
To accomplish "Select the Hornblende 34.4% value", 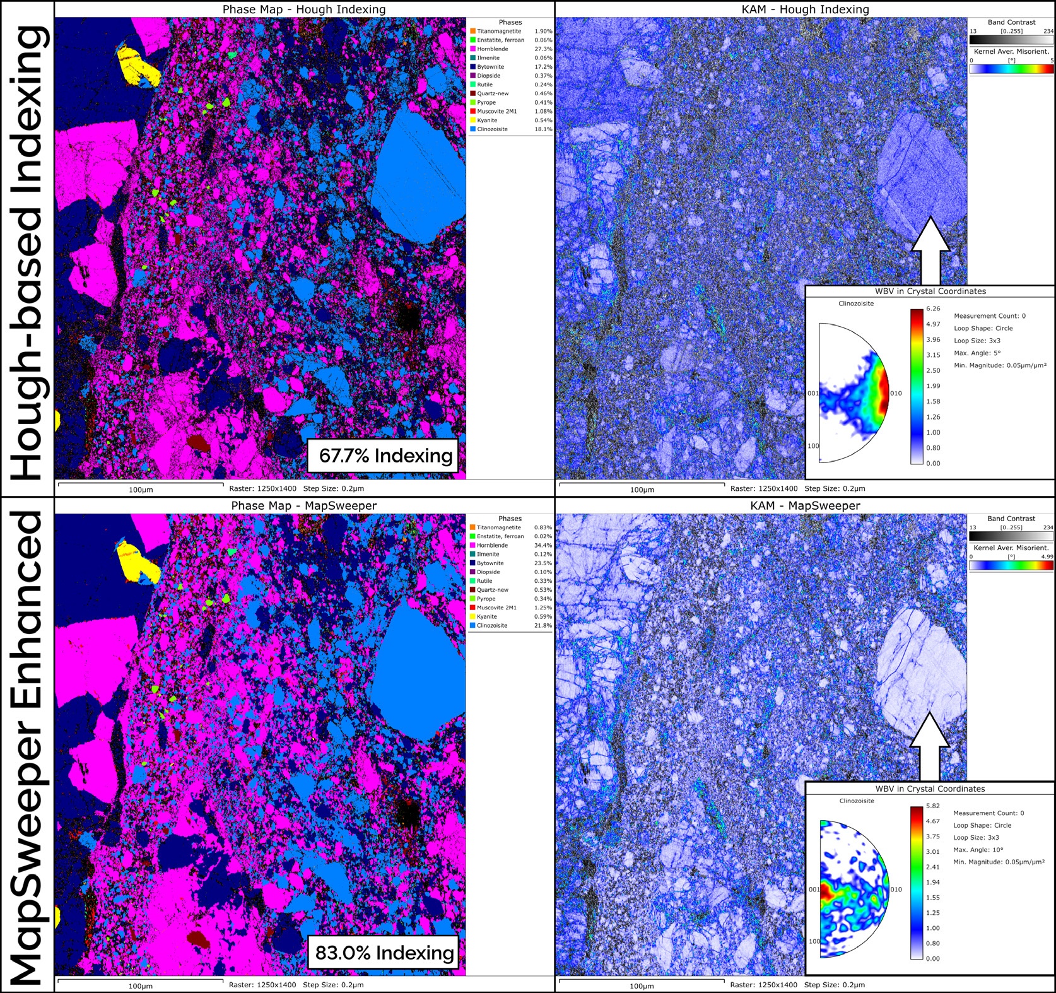I will [x=543, y=545].
